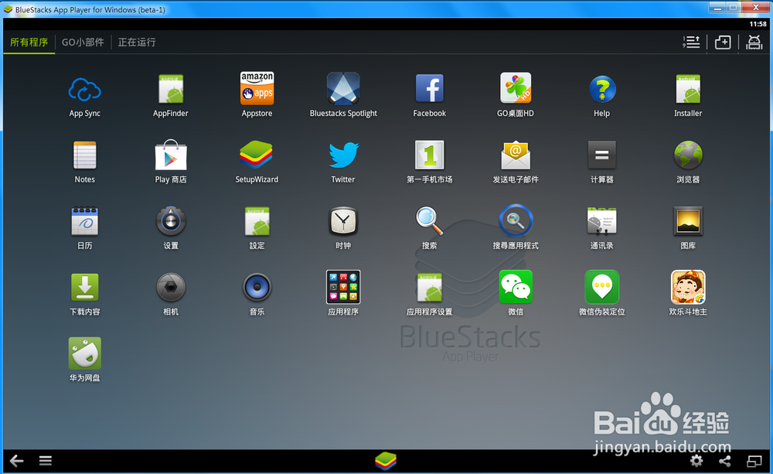Image resolution: width=773 pixels, height=474 pixels.
Task: Open the Notes app
Action: click(x=85, y=155)
